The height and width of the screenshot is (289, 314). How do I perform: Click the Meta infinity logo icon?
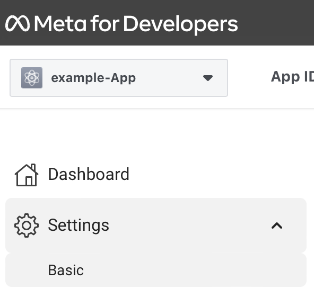18,24
